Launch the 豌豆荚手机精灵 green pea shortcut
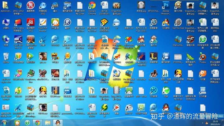Image resolution: width=224 pixels, height=126 pixels. pos(190,57)
